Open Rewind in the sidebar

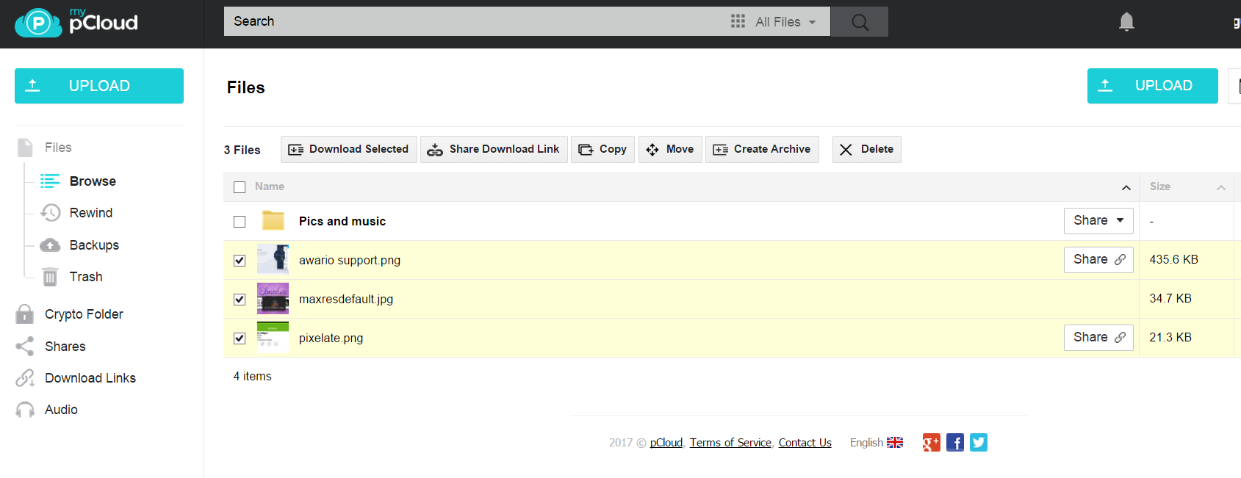(91, 213)
